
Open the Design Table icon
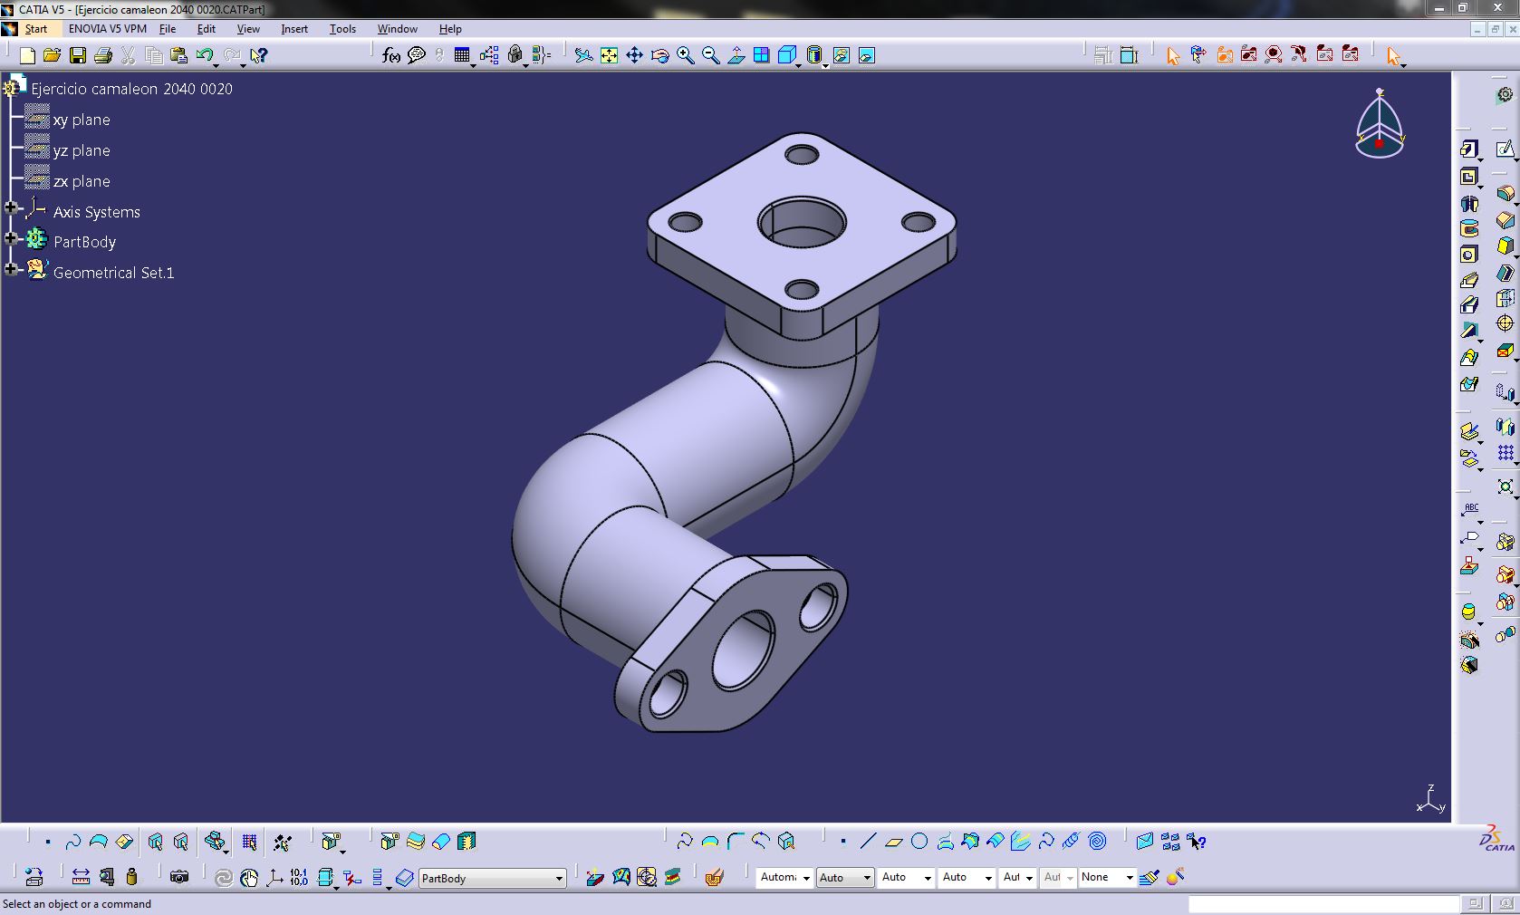click(462, 55)
